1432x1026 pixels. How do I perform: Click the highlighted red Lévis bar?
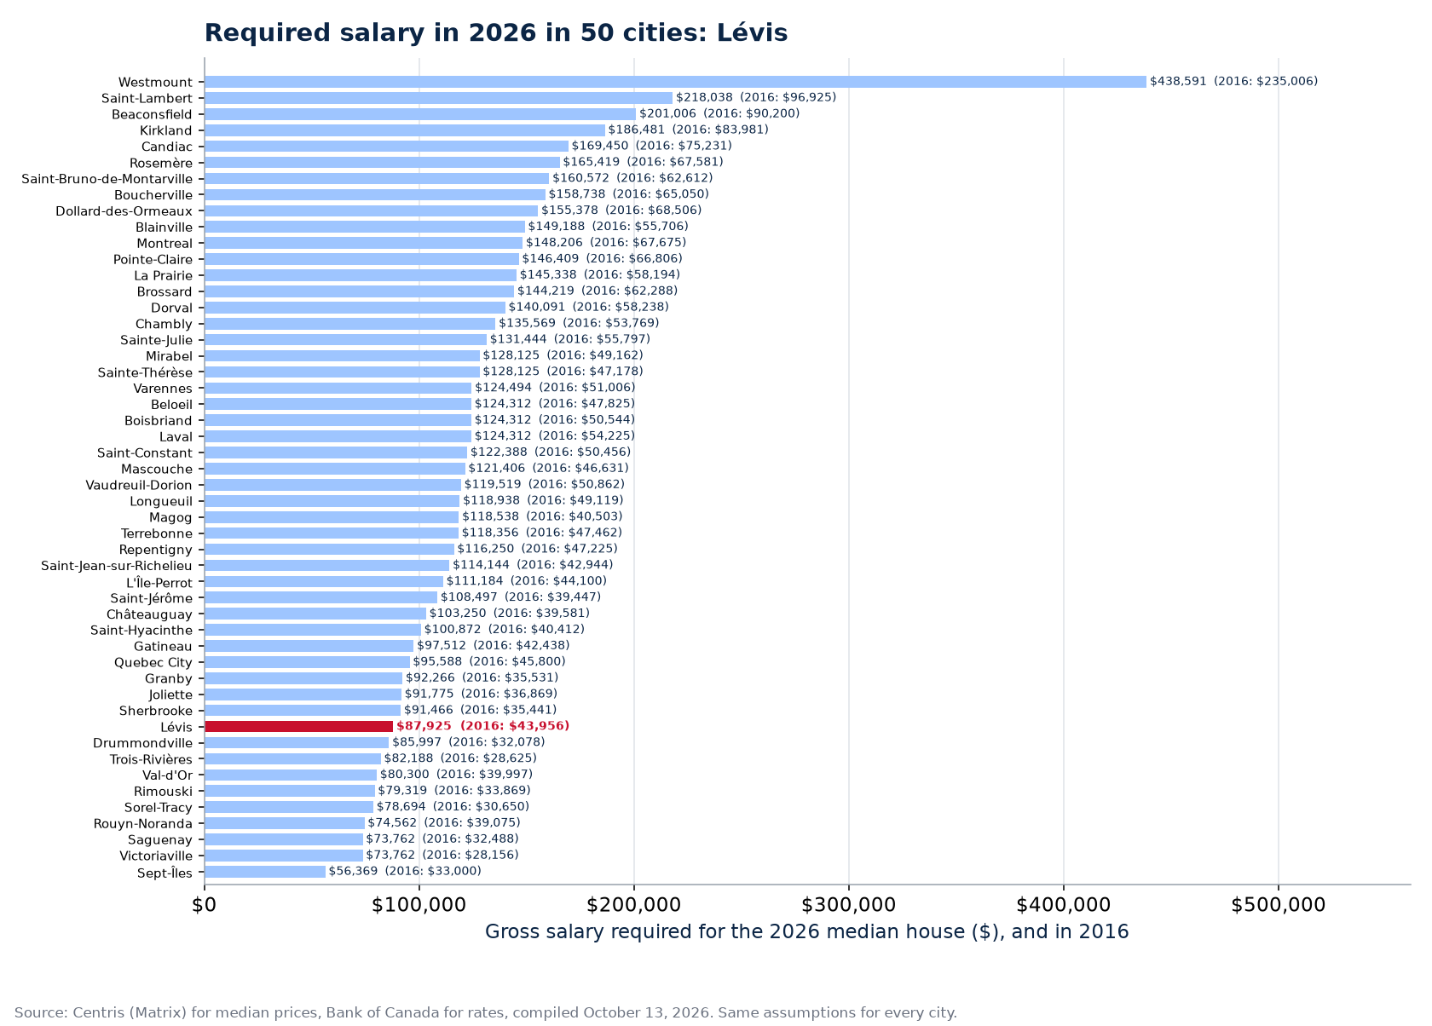click(298, 726)
